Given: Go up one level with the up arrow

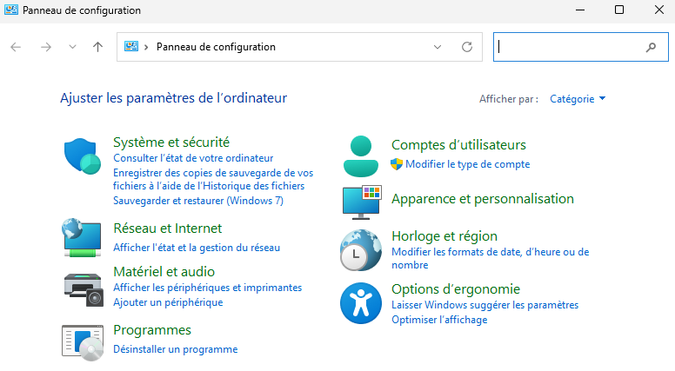Looking at the screenshot, I should [98, 47].
